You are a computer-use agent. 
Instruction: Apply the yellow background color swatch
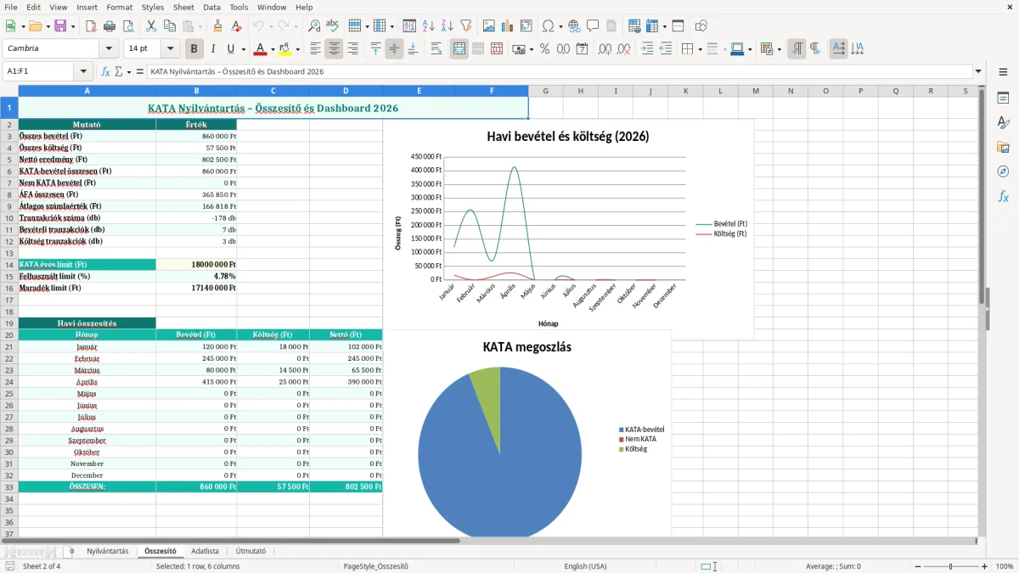tap(285, 49)
